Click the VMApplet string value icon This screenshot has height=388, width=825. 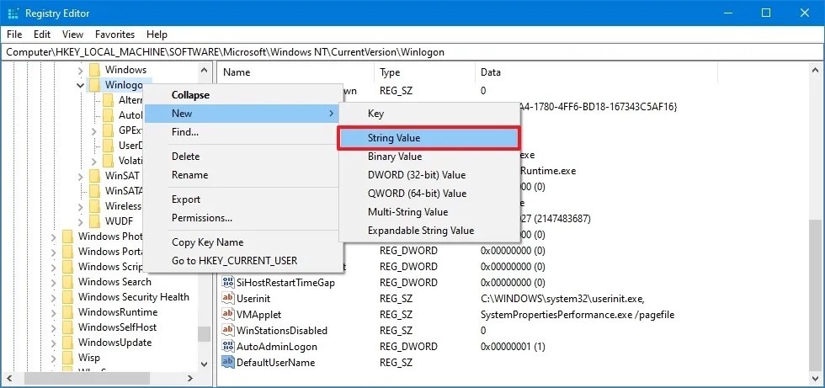tap(228, 315)
